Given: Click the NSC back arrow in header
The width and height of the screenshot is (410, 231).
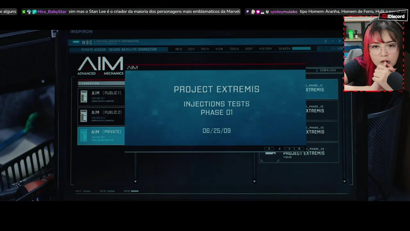Looking at the screenshot, I should click(326, 41).
